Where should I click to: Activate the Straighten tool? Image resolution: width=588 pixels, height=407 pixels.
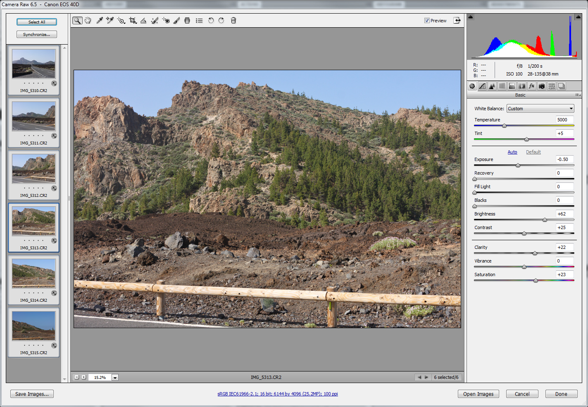143,21
